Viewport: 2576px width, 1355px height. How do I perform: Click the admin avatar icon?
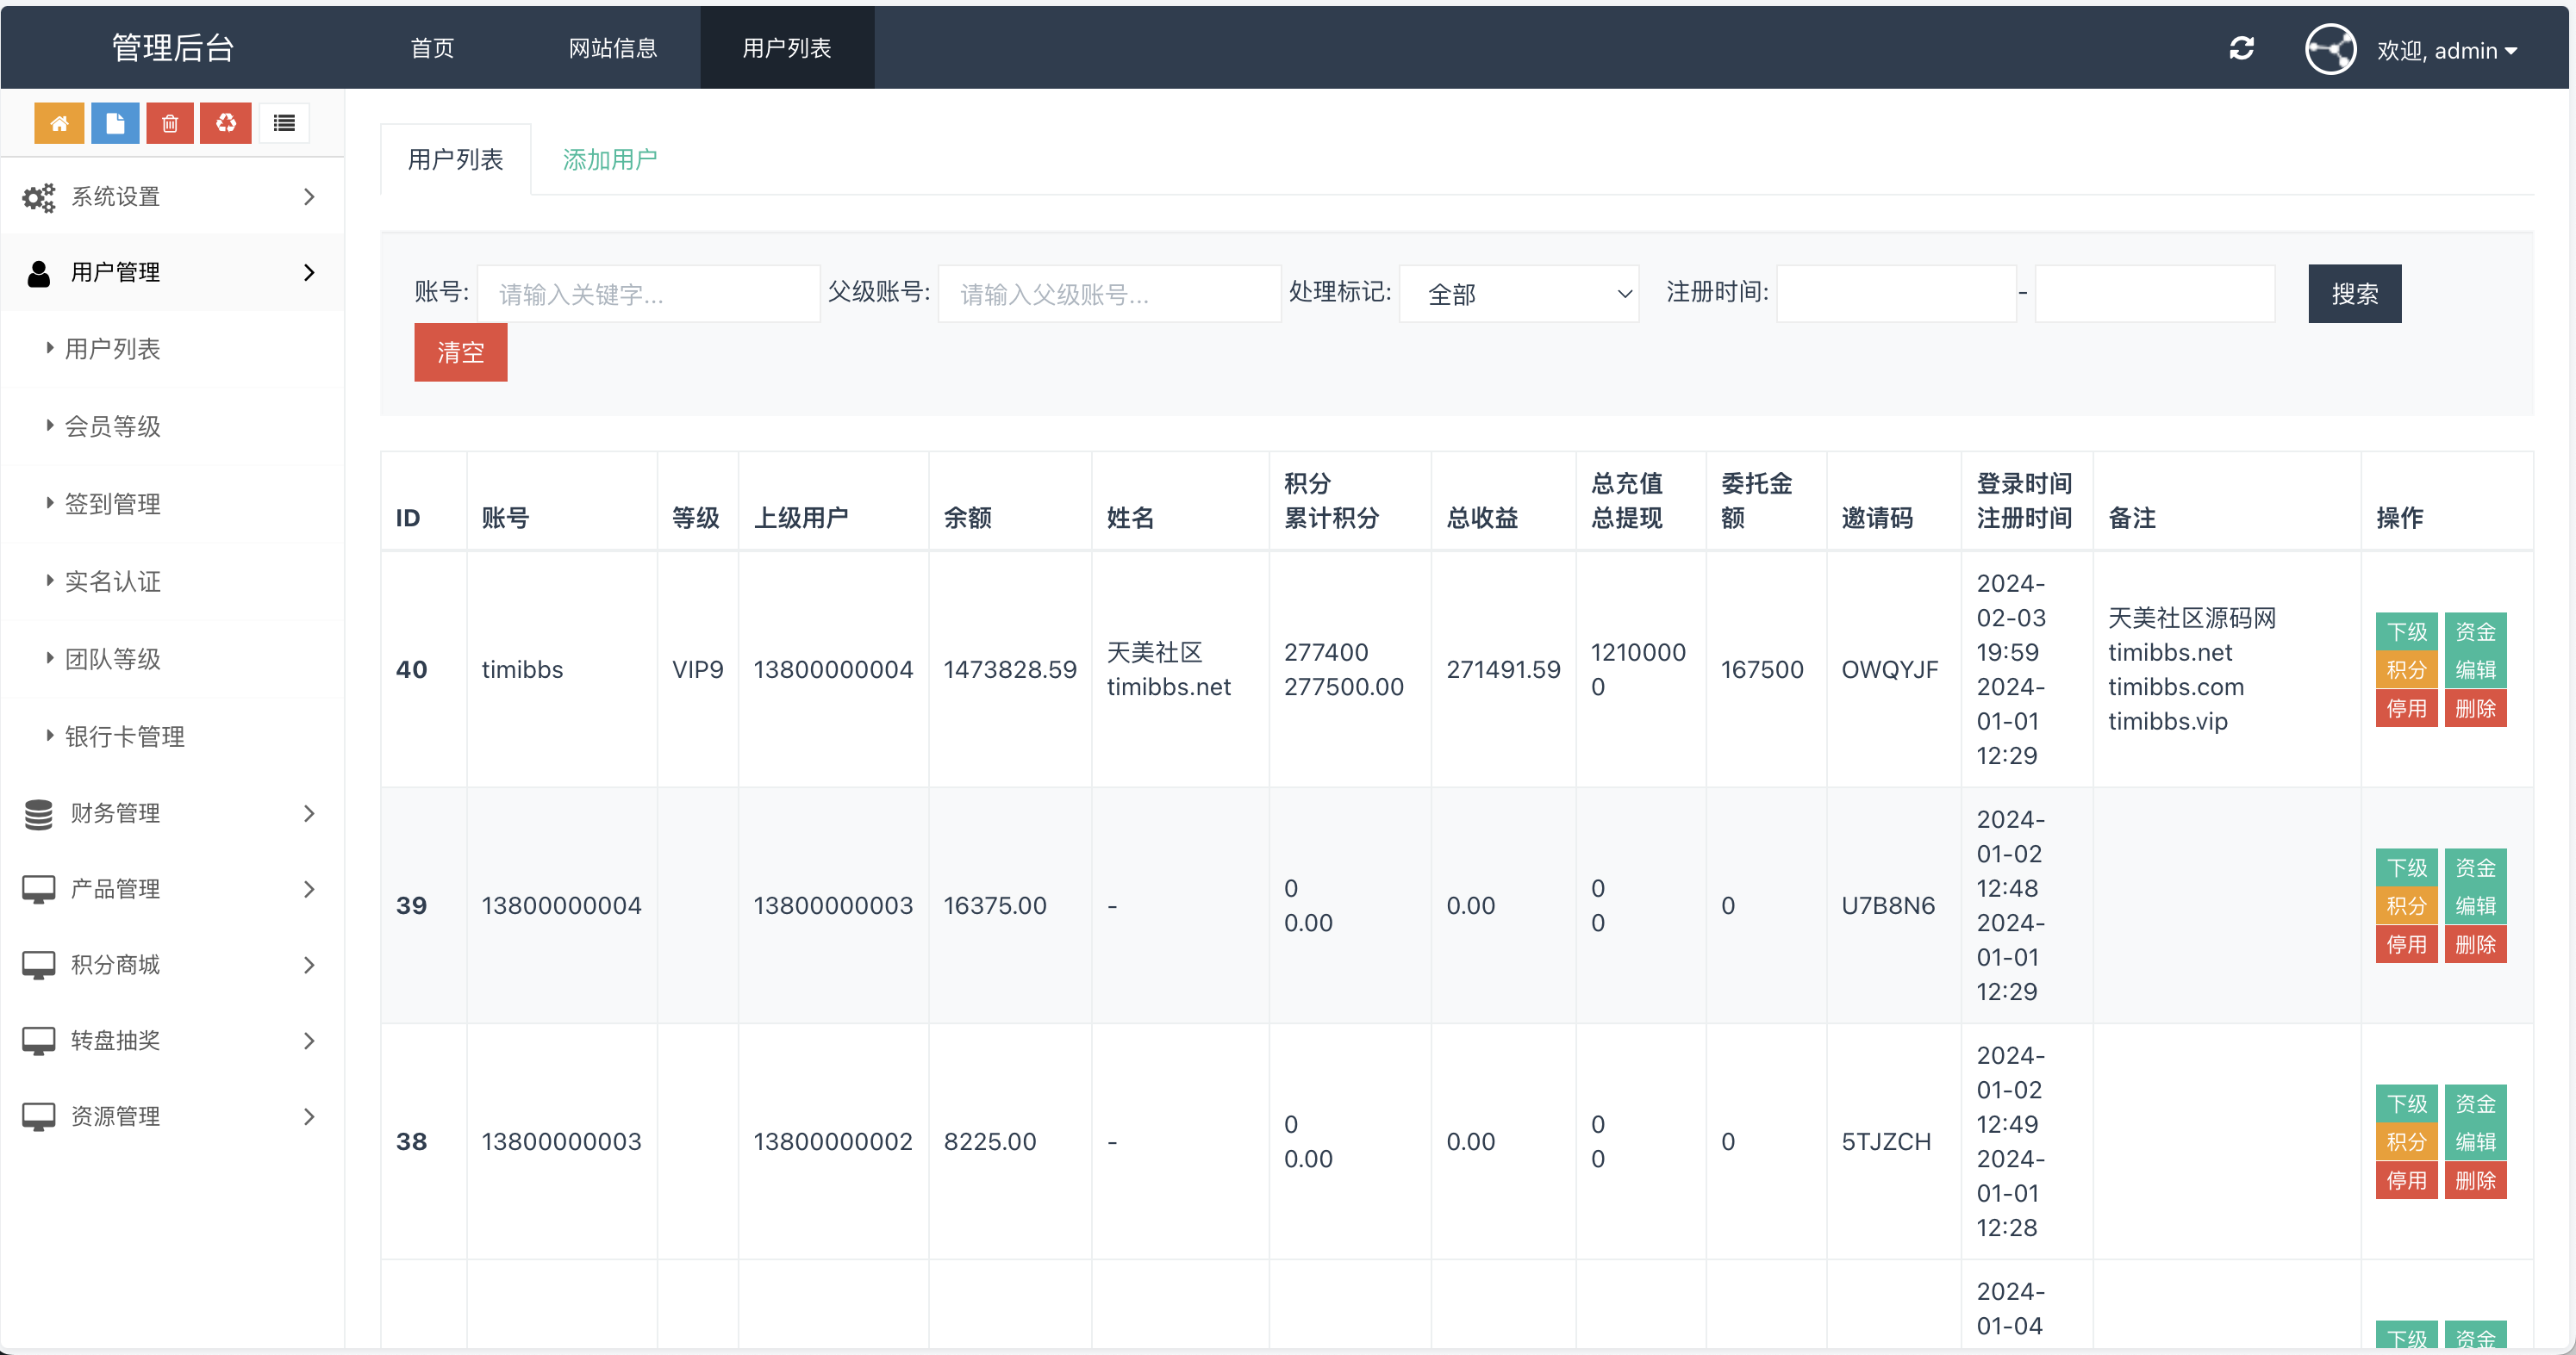(2330, 49)
